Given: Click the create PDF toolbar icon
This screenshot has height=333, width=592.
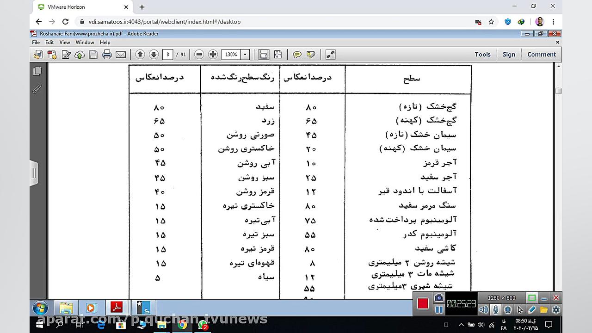Looking at the screenshot, I should [x=52, y=55].
